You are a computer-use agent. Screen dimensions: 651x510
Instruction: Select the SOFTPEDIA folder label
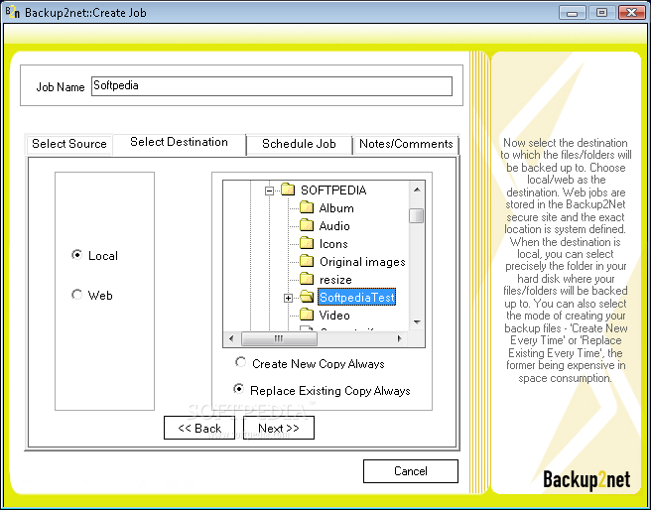tap(333, 191)
